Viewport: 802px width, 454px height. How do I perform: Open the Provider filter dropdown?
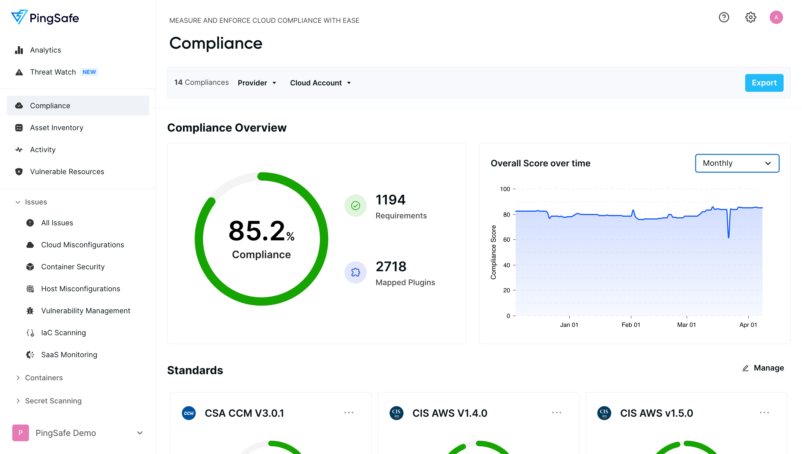point(257,83)
